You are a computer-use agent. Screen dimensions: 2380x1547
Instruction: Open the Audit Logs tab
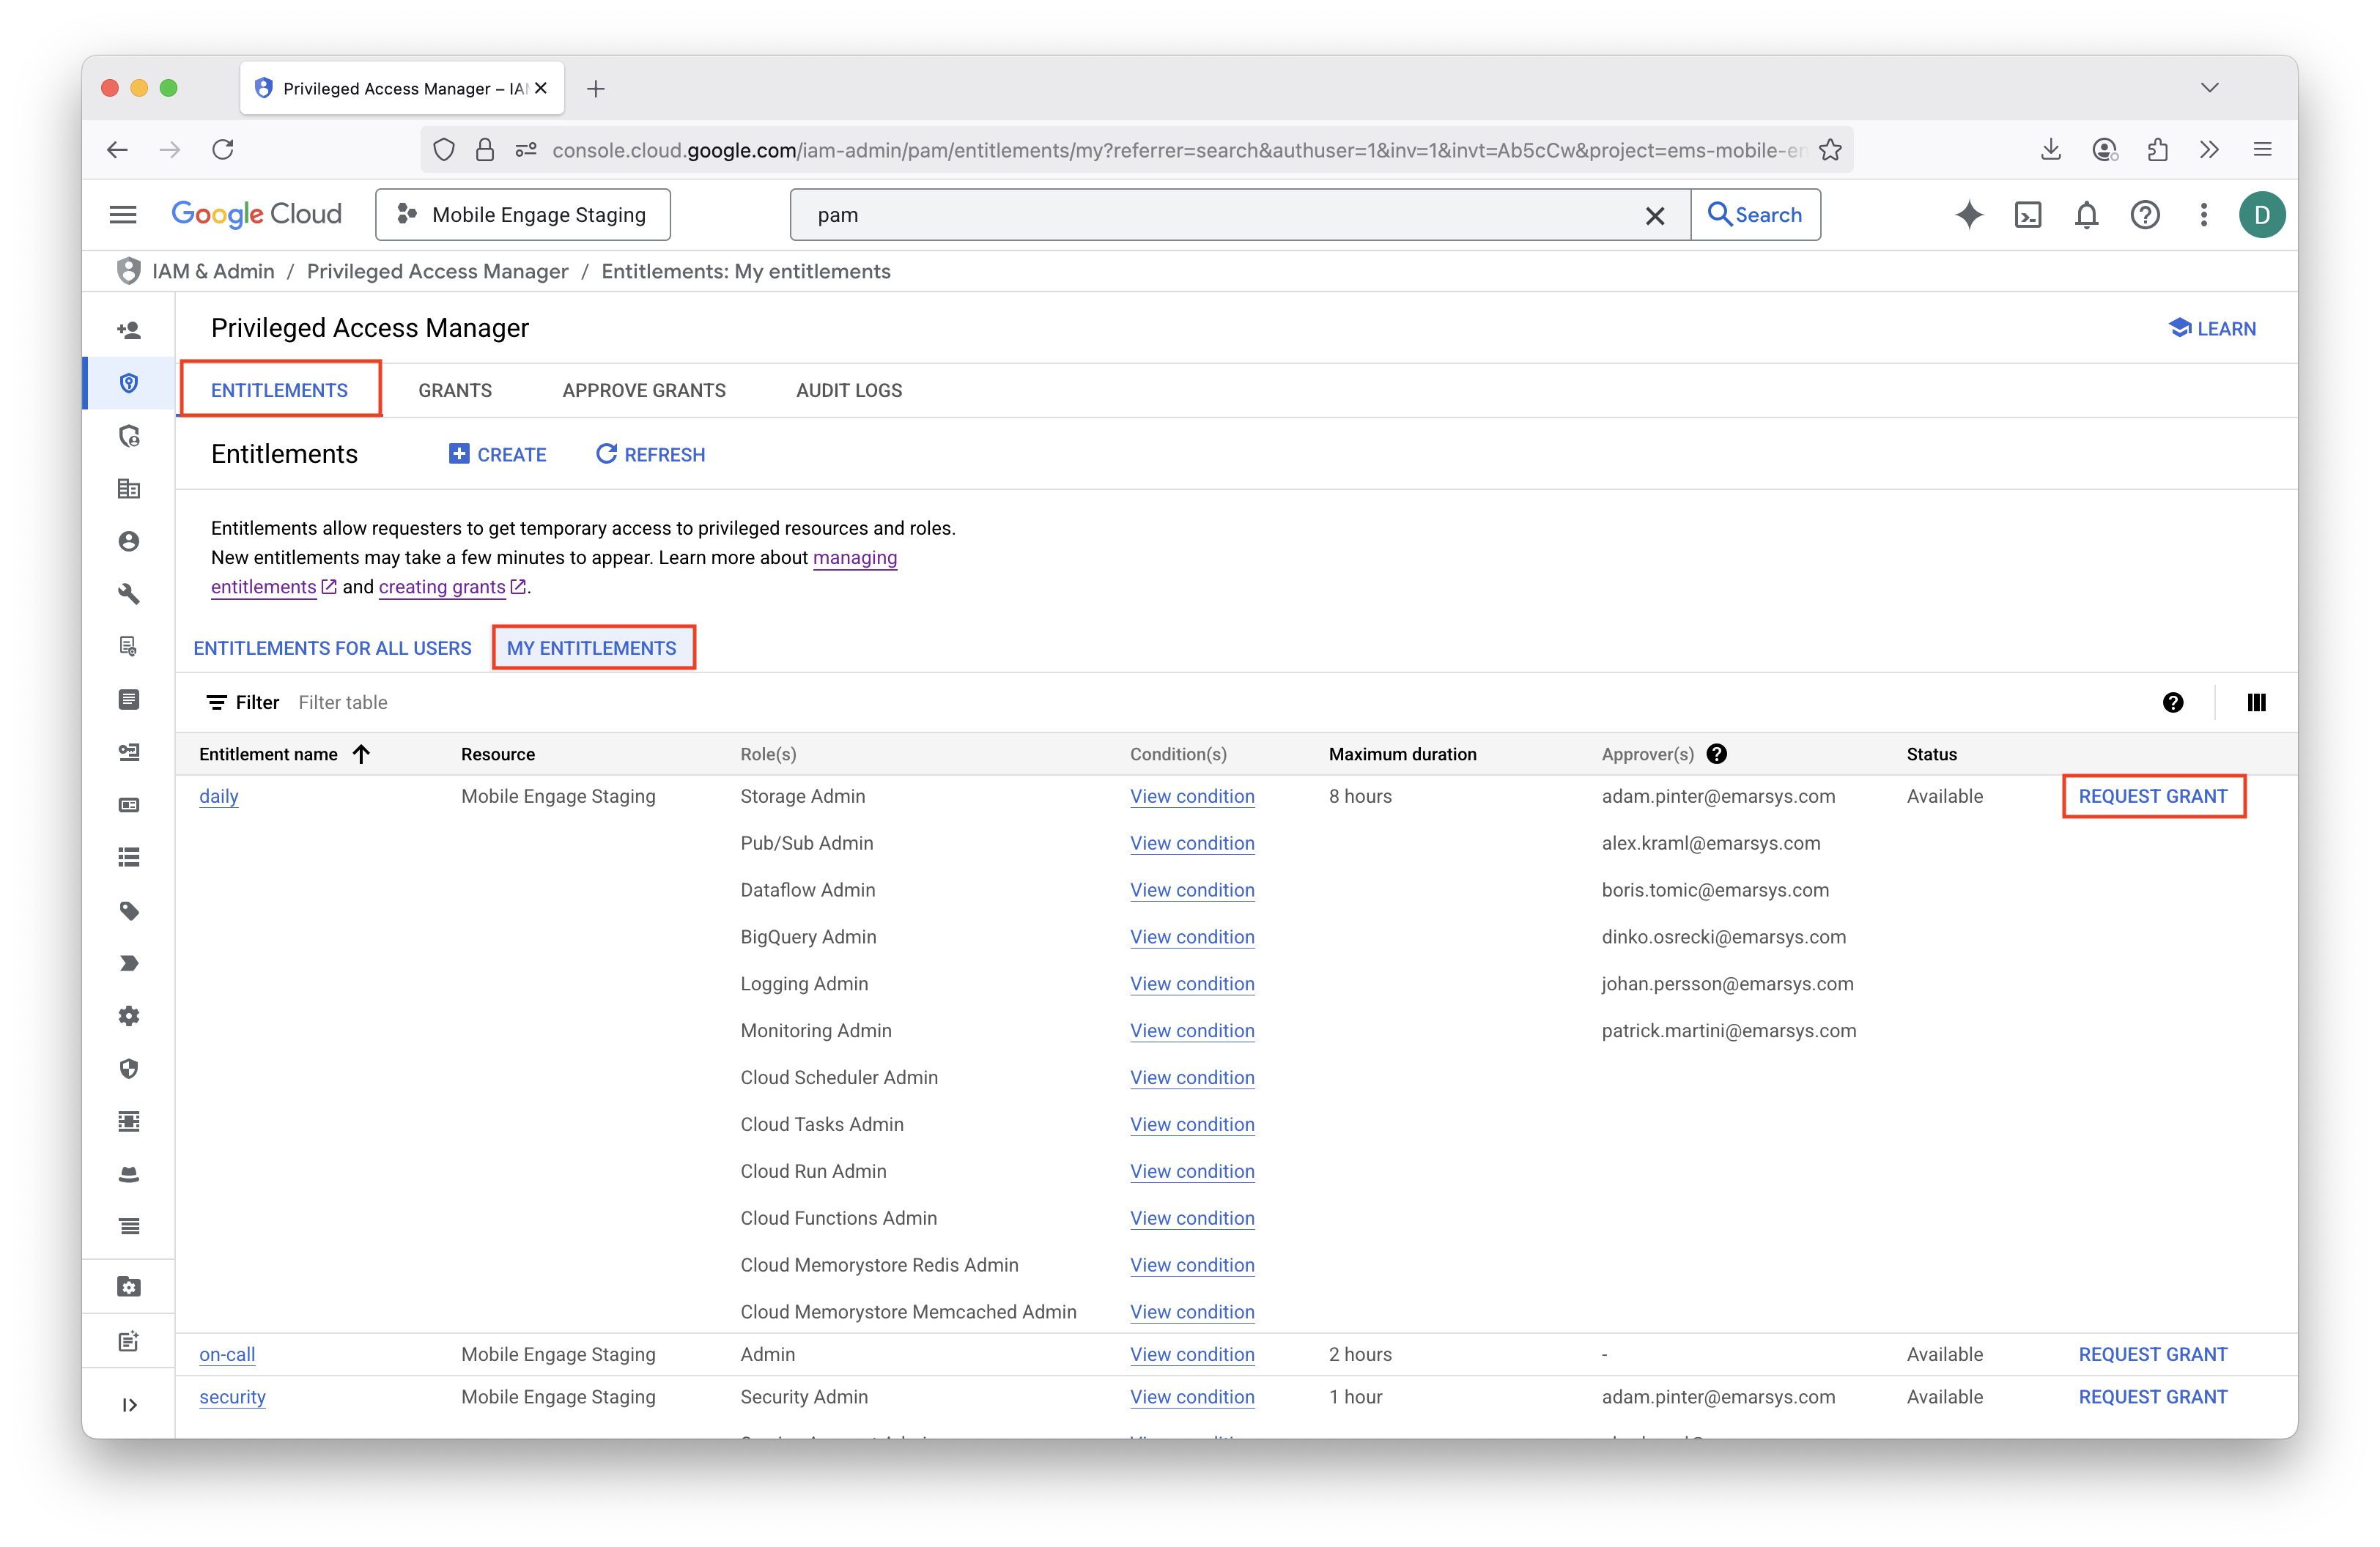tap(849, 390)
